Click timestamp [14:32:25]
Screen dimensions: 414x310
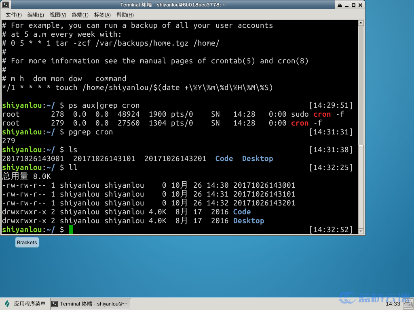tap(331, 168)
